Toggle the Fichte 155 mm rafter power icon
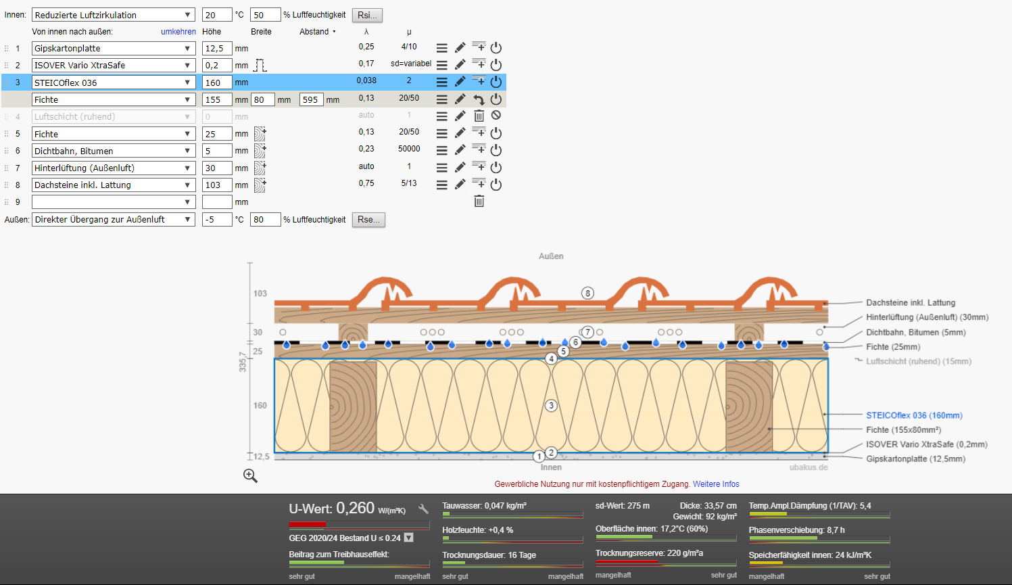Screen dimensions: 1012x585 pyautogui.click(x=496, y=99)
